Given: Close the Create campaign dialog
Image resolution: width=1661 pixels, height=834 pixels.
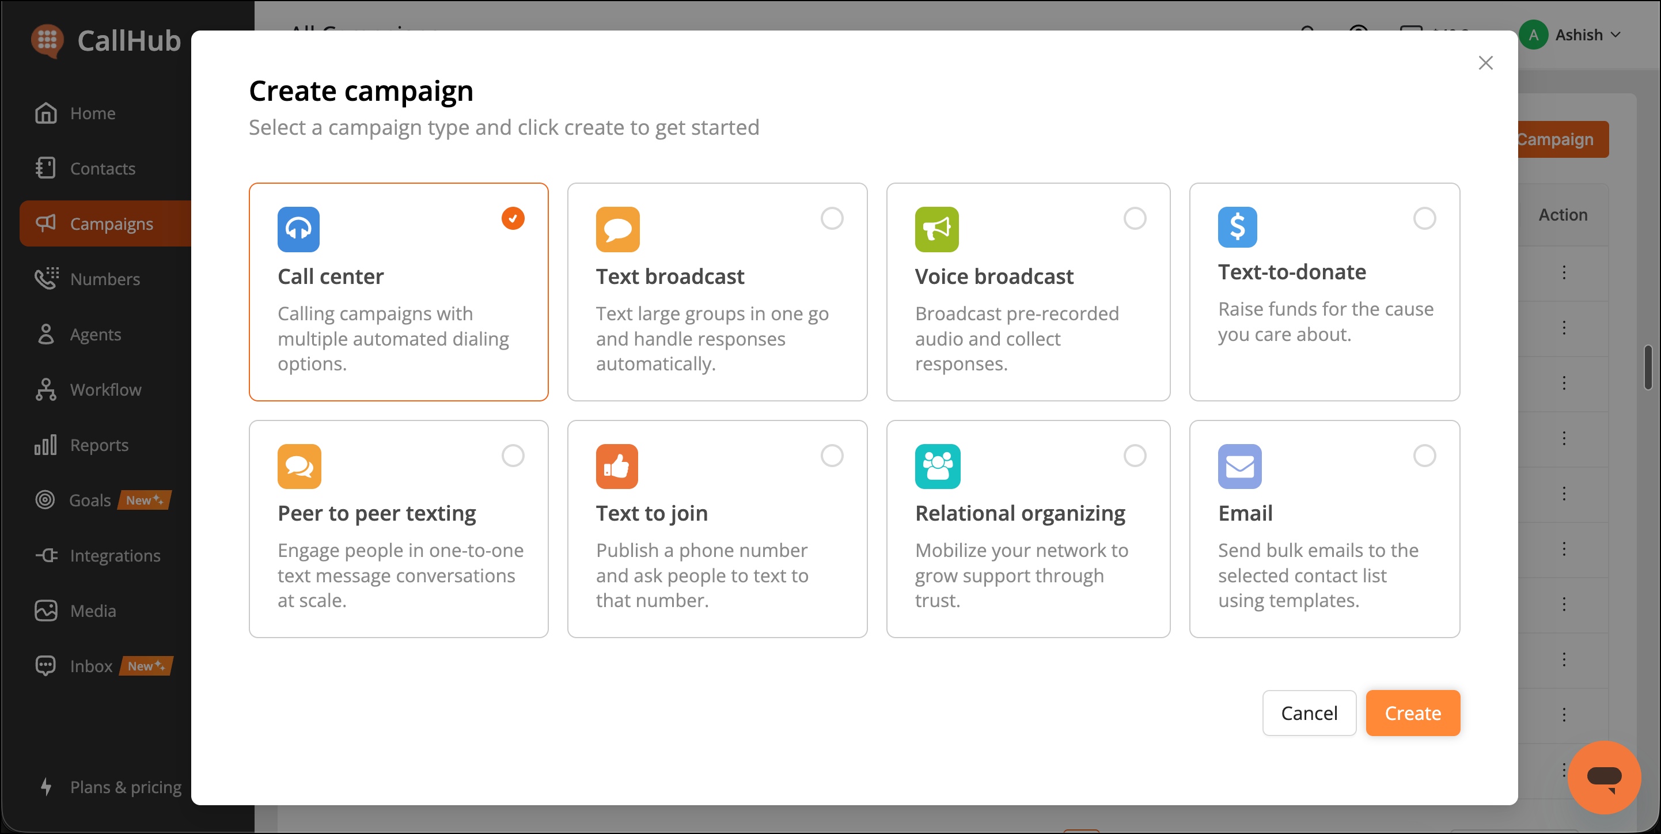Looking at the screenshot, I should (1485, 63).
